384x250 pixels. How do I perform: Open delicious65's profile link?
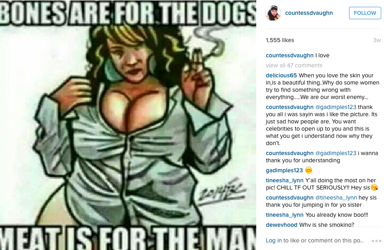(282, 75)
